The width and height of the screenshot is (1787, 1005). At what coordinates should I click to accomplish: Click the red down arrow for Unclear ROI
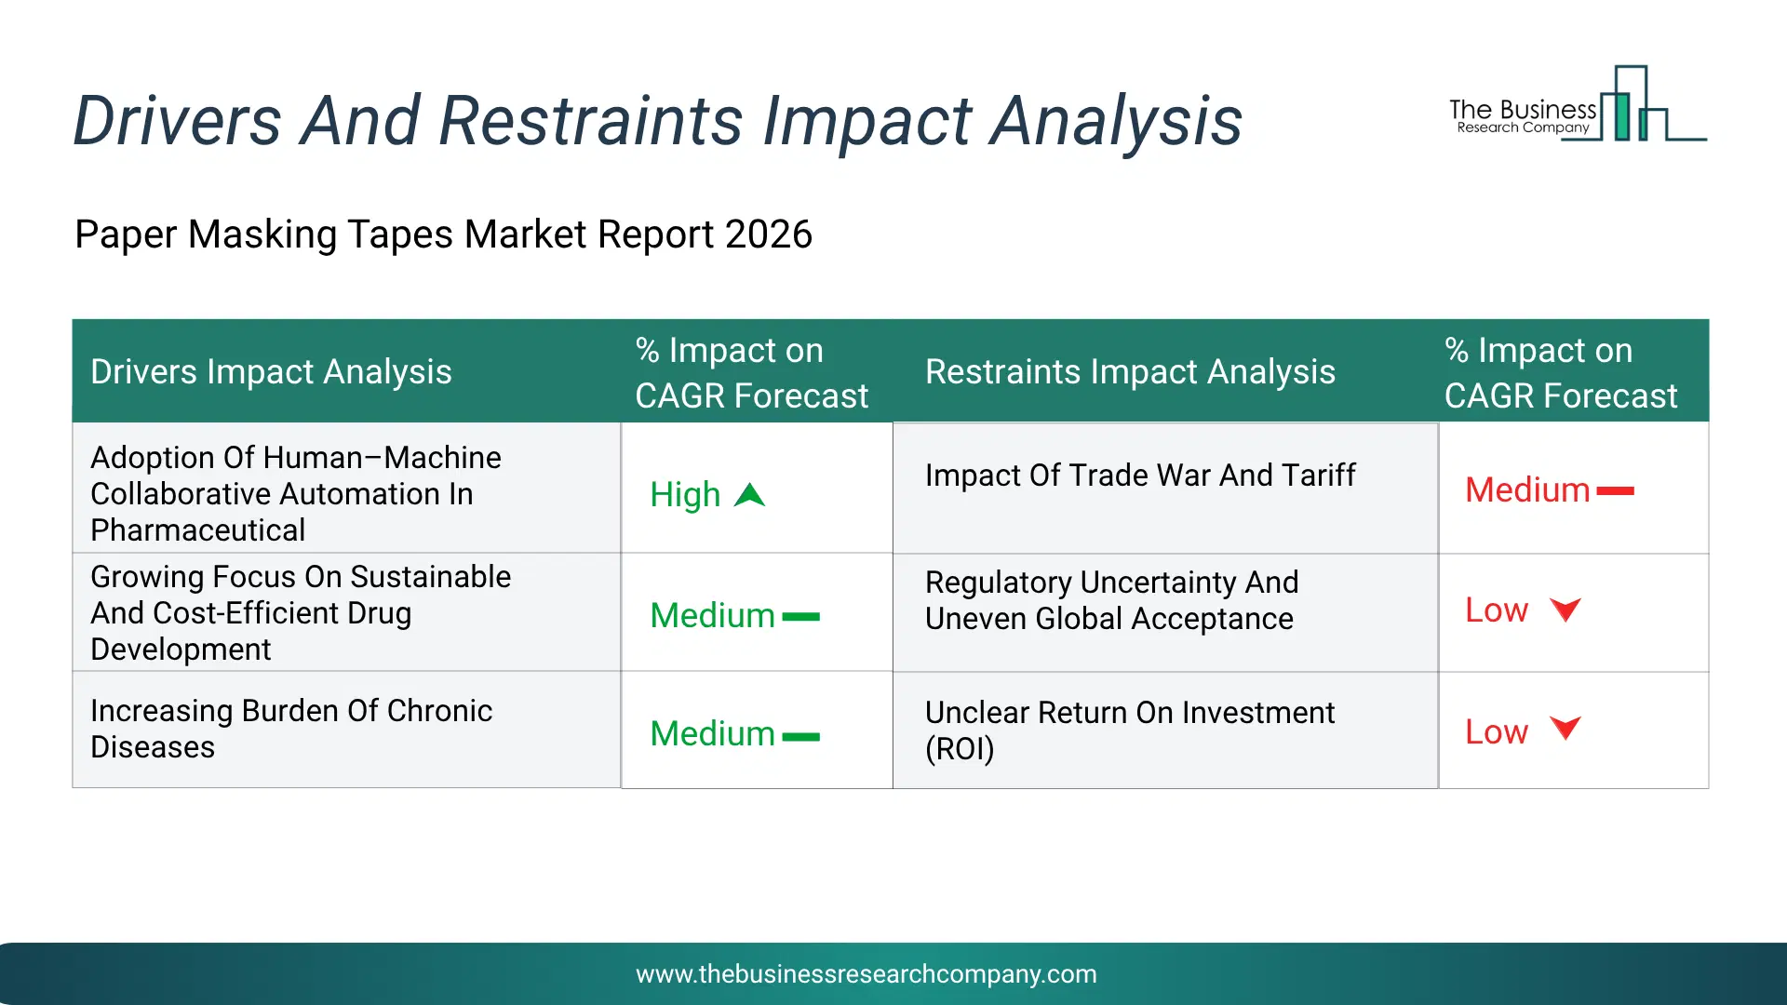coord(1565,728)
